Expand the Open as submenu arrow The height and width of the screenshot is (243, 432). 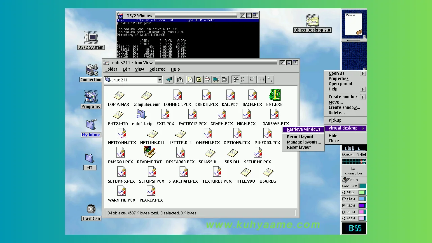point(363,73)
